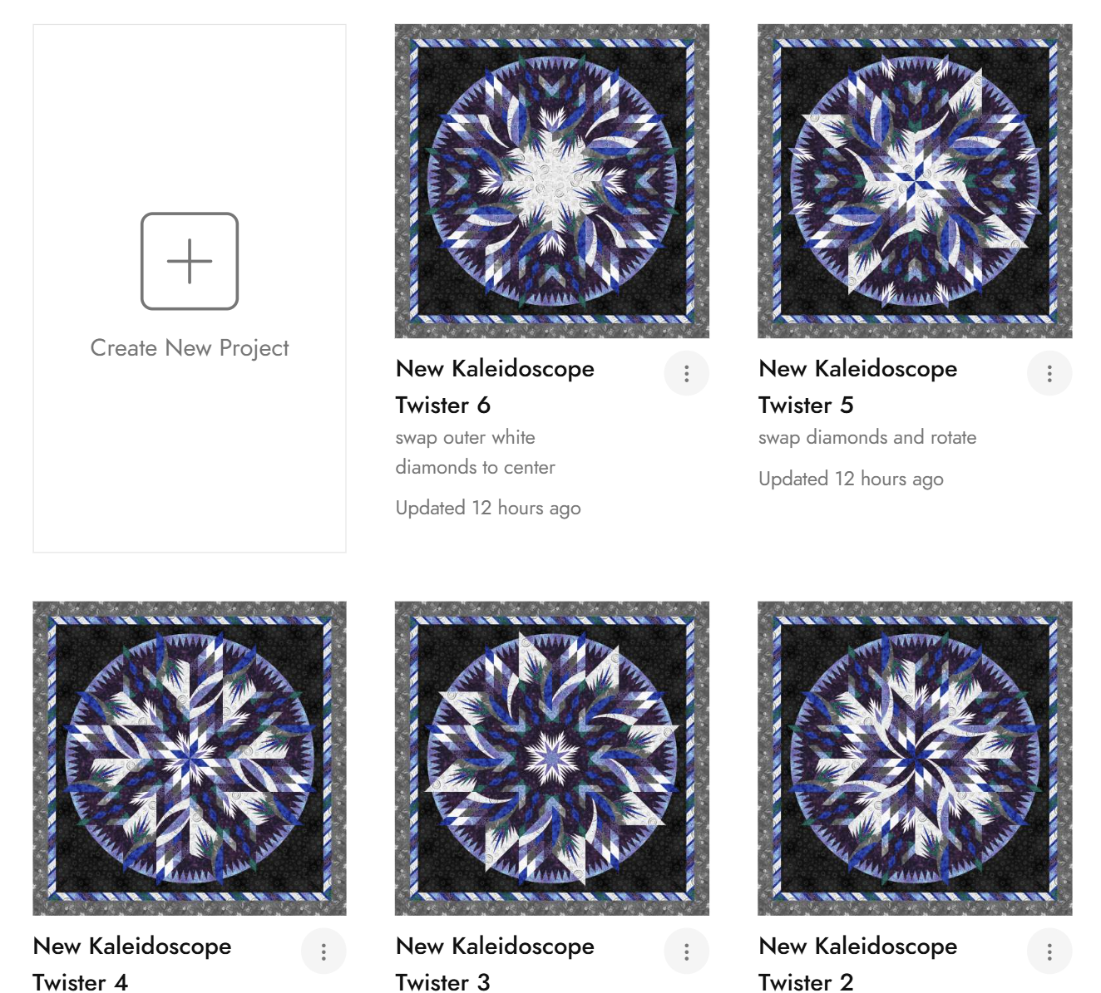Select the New Kaleidoscope Twister 4 title
The image size is (1101, 993).
(x=132, y=964)
